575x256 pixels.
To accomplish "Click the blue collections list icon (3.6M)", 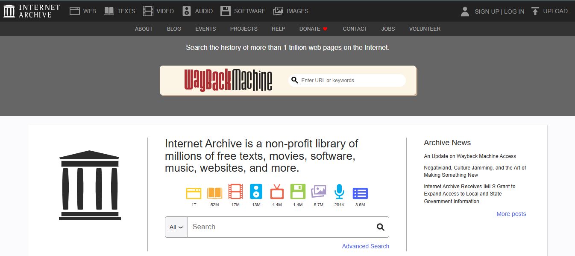I will (360, 193).
